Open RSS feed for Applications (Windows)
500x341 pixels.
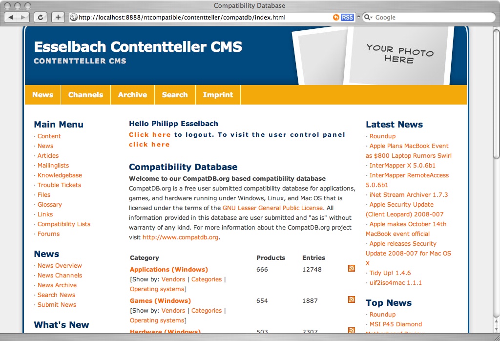click(352, 268)
